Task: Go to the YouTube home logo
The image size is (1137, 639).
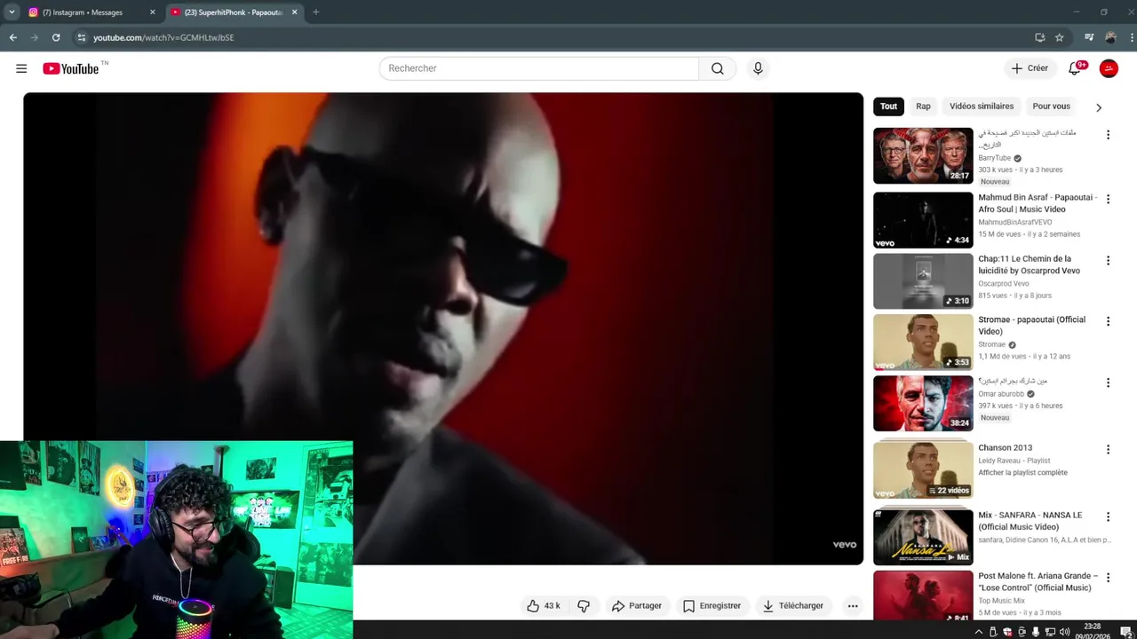Action: (x=71, y=68)
